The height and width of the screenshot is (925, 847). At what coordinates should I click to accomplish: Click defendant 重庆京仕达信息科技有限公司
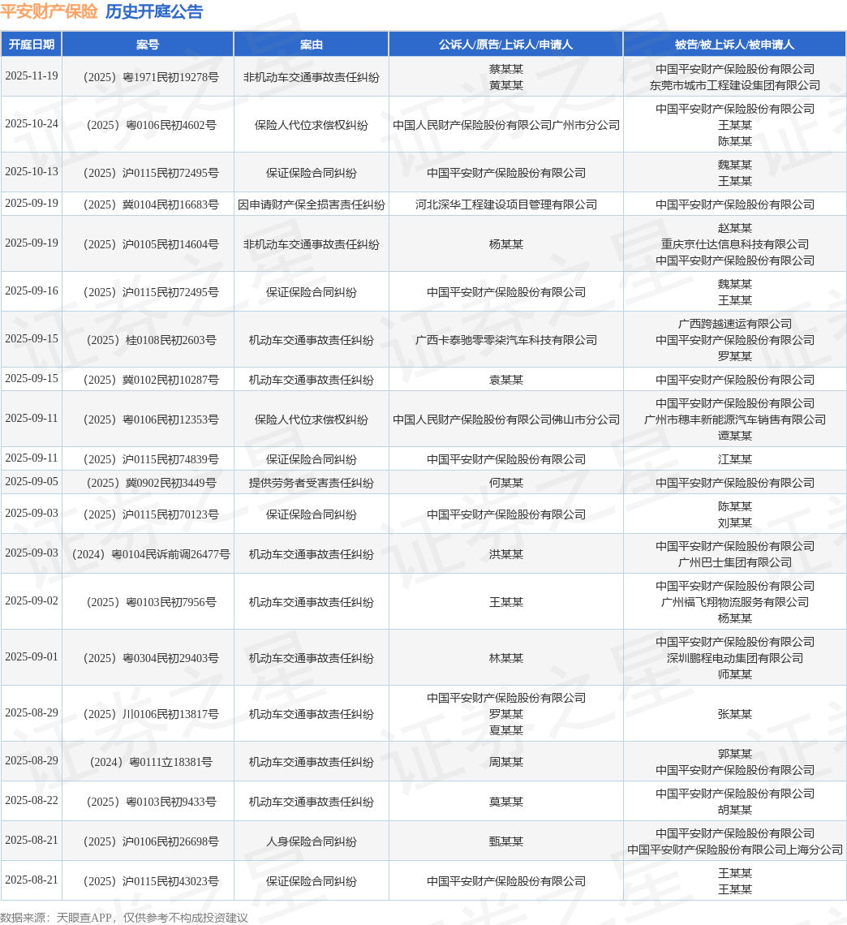(734, 244)
